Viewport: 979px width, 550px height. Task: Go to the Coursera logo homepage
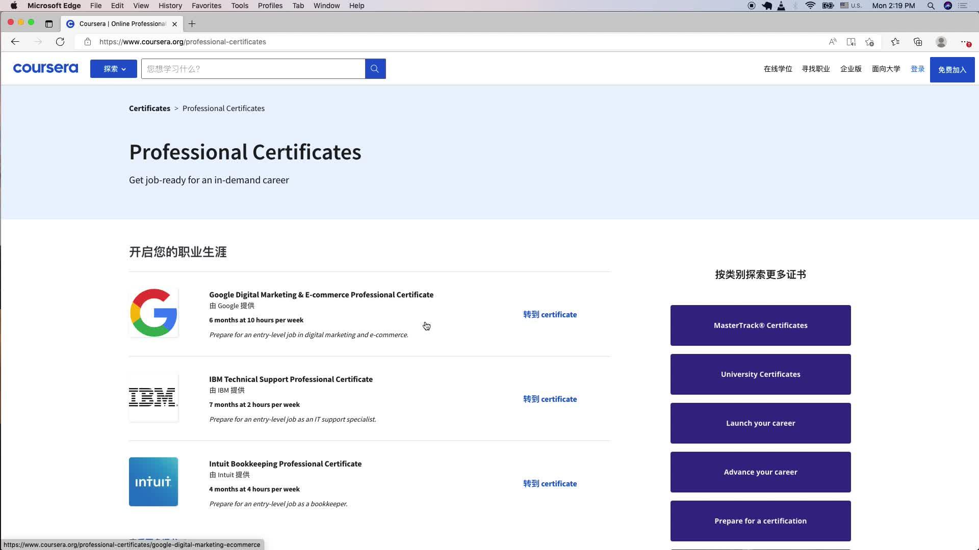[45, 68]
